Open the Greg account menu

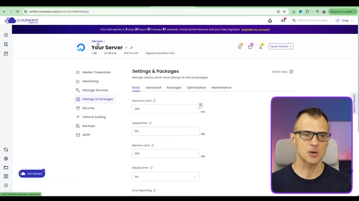[x=344, y=21]
